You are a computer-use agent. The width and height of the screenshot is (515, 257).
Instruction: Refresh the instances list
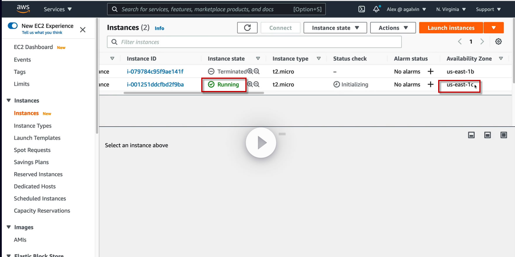click(247, 28)
